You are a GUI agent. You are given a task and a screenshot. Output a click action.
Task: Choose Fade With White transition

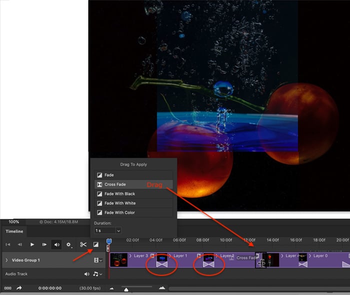point(133,203)
